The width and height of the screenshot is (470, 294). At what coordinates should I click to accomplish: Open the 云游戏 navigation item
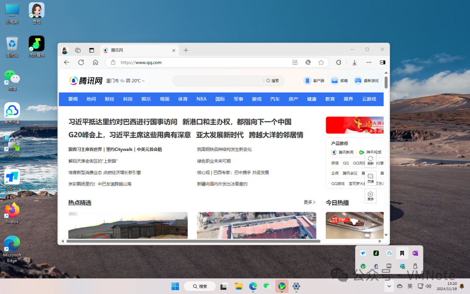[369, 99]
